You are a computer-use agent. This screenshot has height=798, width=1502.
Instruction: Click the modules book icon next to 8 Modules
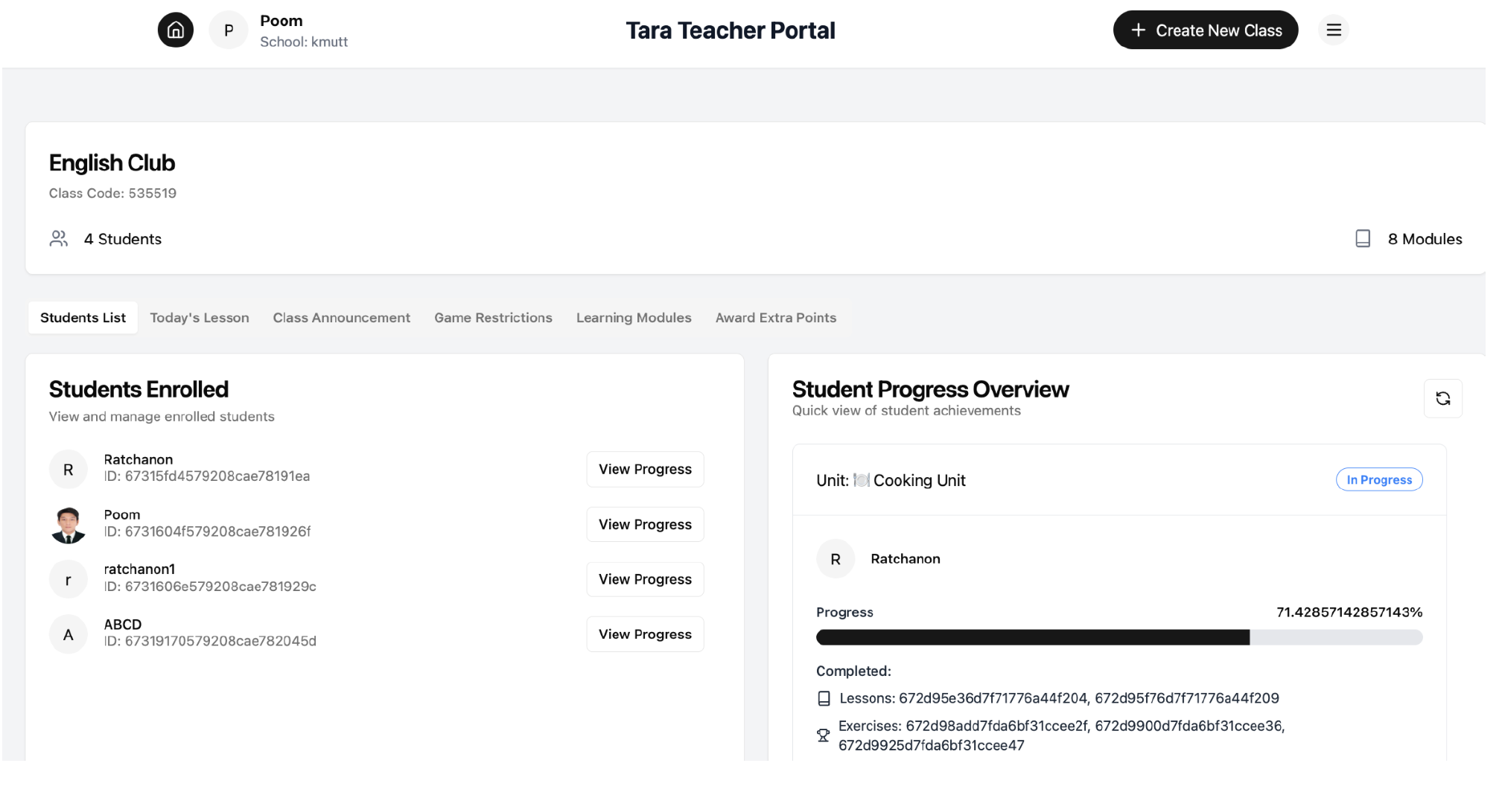click(x=1363, y=238)
